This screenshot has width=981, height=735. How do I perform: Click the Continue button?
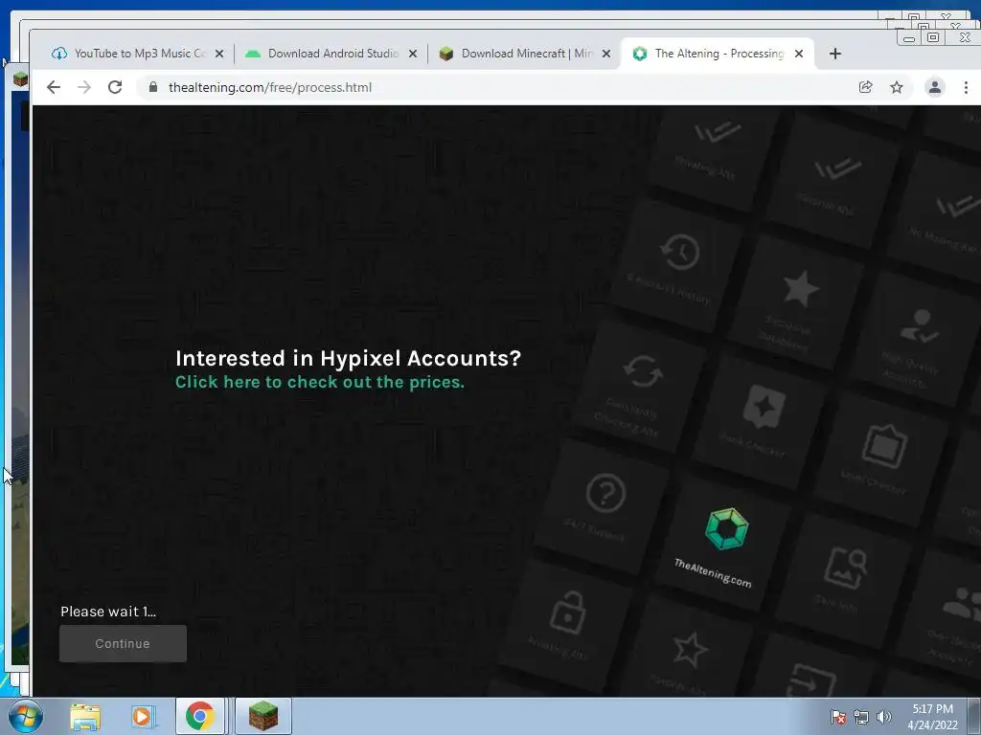tap(123, 644)
